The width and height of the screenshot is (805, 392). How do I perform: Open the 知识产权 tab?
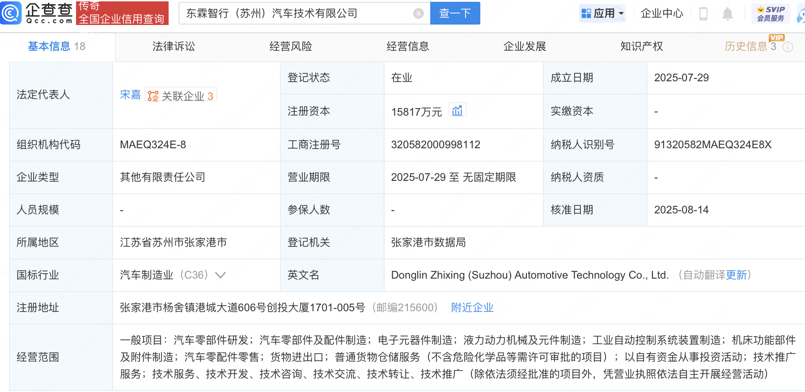pos(641,46)
